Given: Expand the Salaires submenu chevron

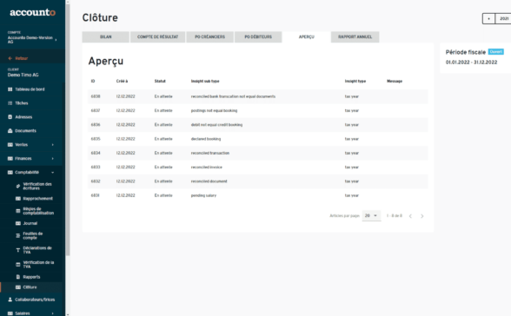Looking at the screenshot, I should coord(52,313).
